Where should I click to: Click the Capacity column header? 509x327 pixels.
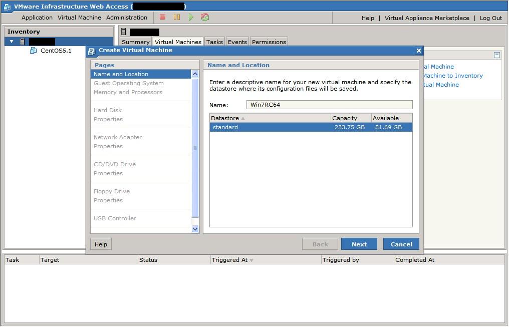(351, 118)
